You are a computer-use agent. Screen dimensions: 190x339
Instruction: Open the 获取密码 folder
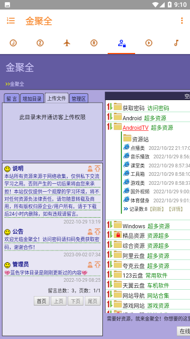[x=134, y=108]
